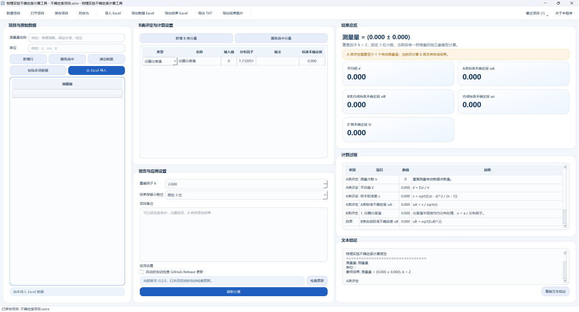Click scroll-down arrow in 计算过程 table
The width and height of the screenshot is (579, 312).
(565, 226)
